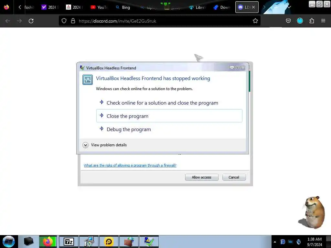This screenshot has width=331, height=248.
Task: Go back to the previous page
Action: (x=8, y=21)
